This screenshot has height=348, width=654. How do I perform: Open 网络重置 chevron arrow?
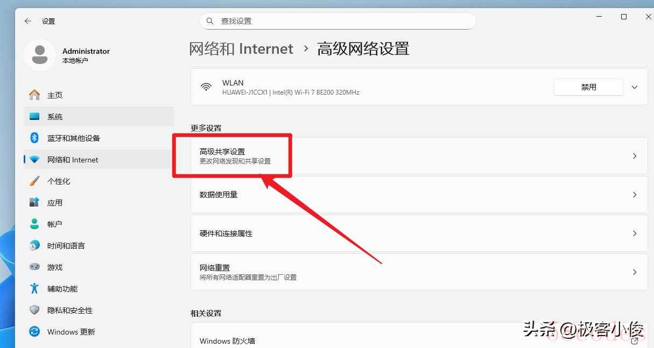coord(635,272)
